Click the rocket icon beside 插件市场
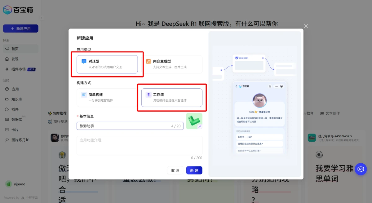 (x=7, y=69)
